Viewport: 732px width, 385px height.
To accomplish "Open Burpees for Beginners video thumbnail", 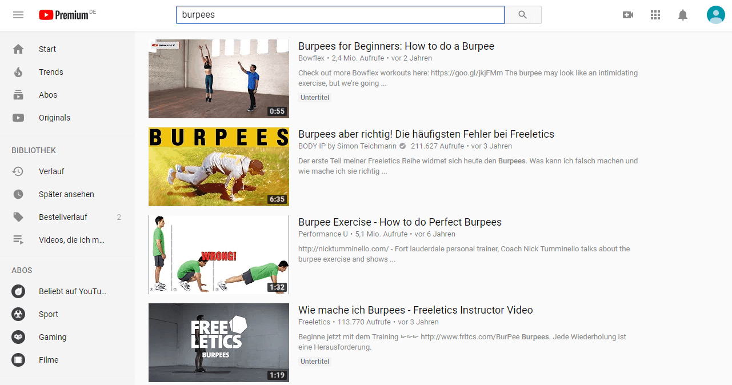I will [219, 79].
